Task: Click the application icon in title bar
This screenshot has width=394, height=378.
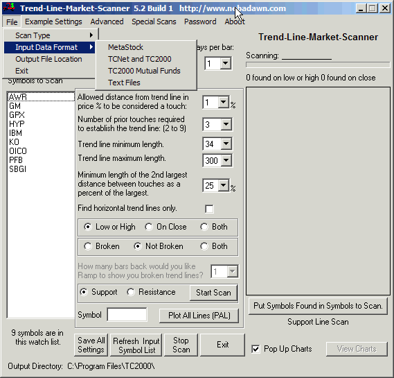Action: point(9,8)
